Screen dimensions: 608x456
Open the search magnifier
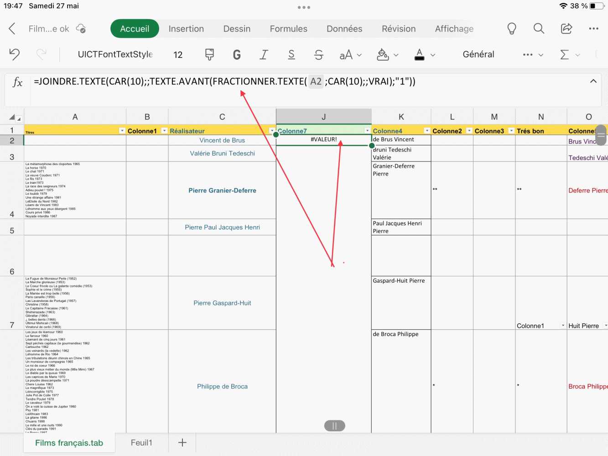pos(539,29)
